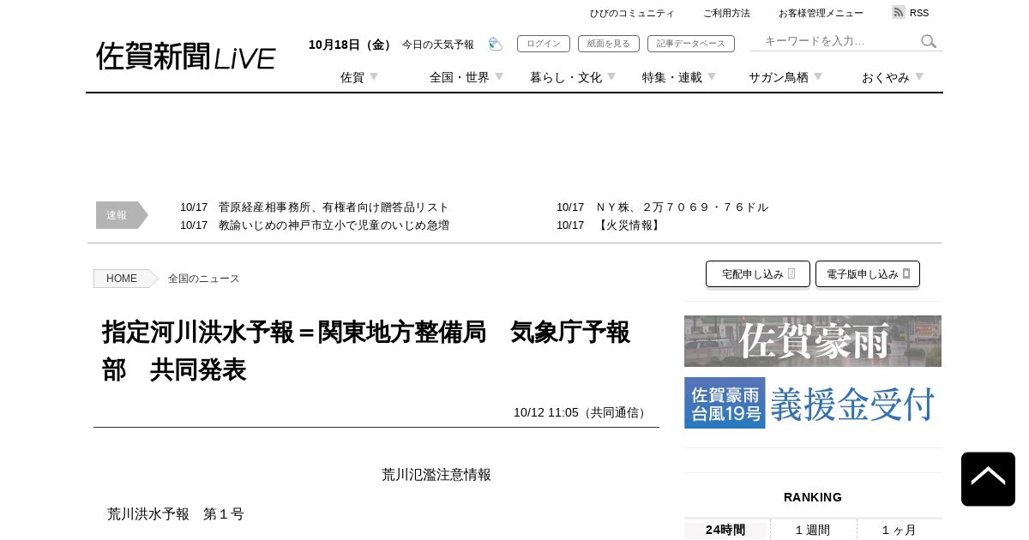Click the 紙面を見る button
The width and height of the screenshot is (1029, 540).
pos(609,44)
